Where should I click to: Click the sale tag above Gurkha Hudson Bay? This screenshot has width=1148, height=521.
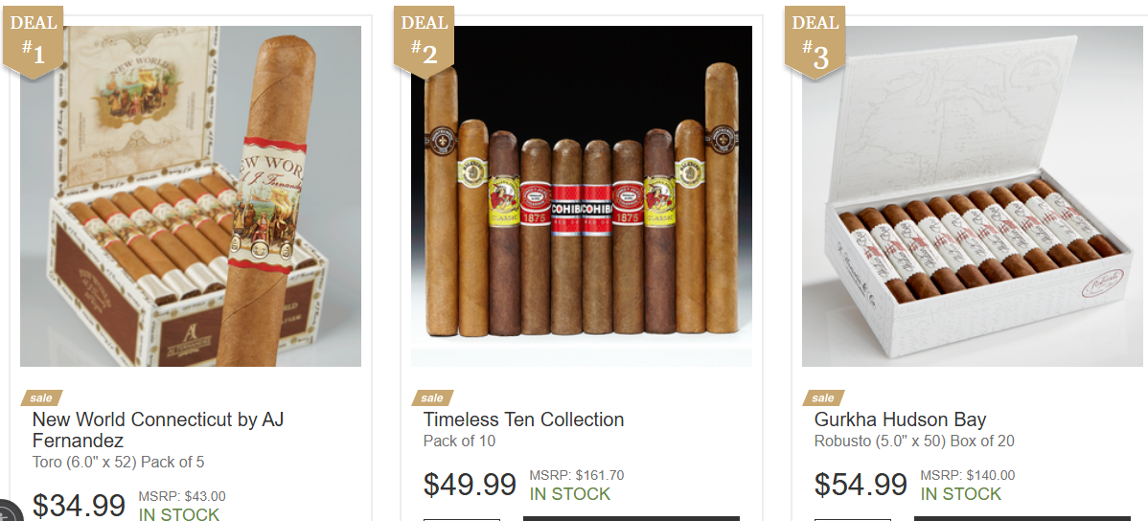coord(824,398)
